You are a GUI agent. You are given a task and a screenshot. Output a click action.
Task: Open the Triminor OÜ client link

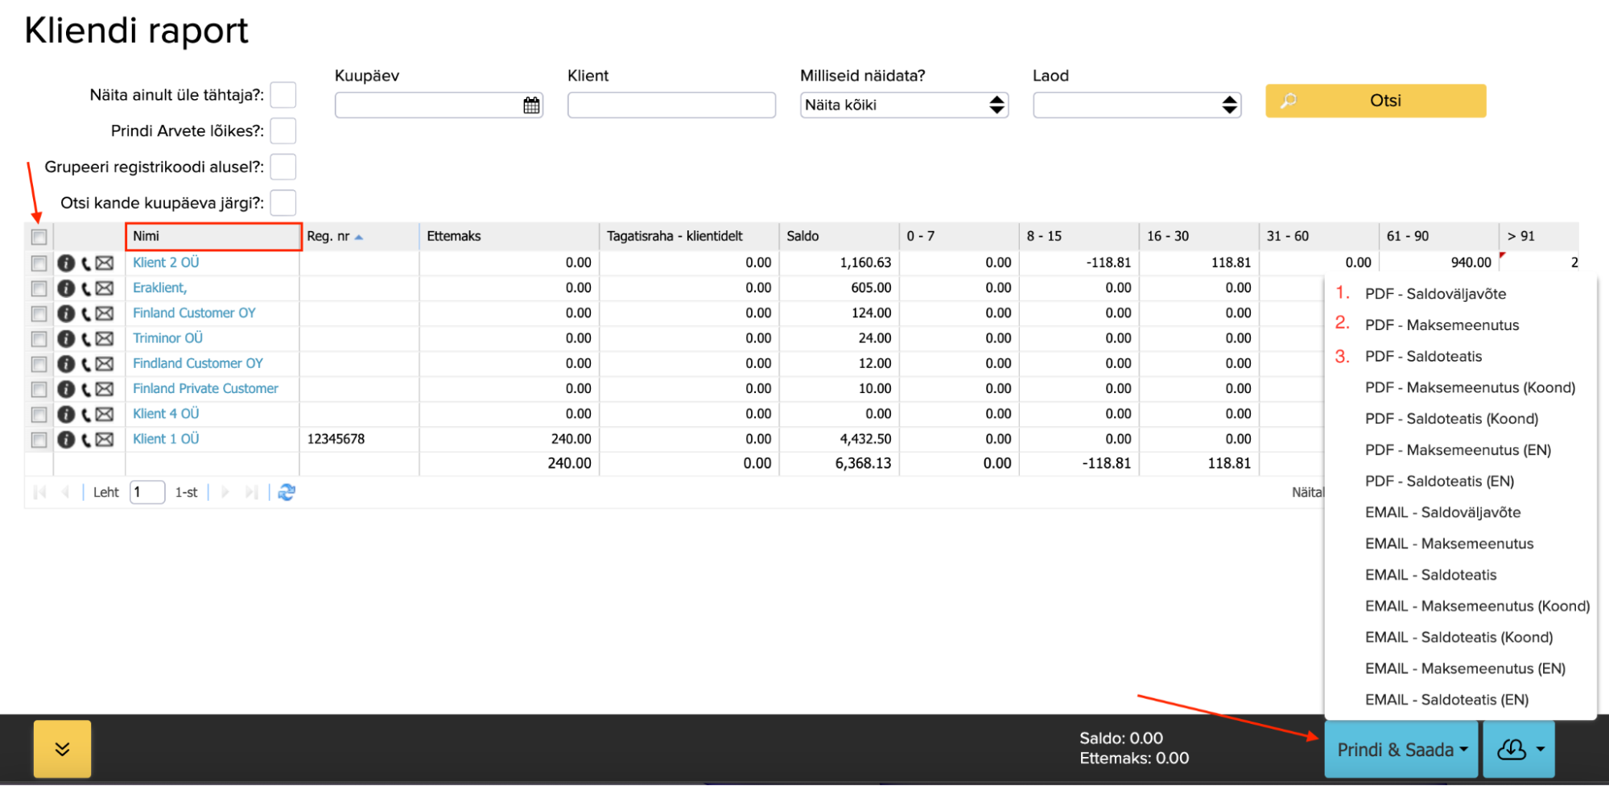point(167,338)
